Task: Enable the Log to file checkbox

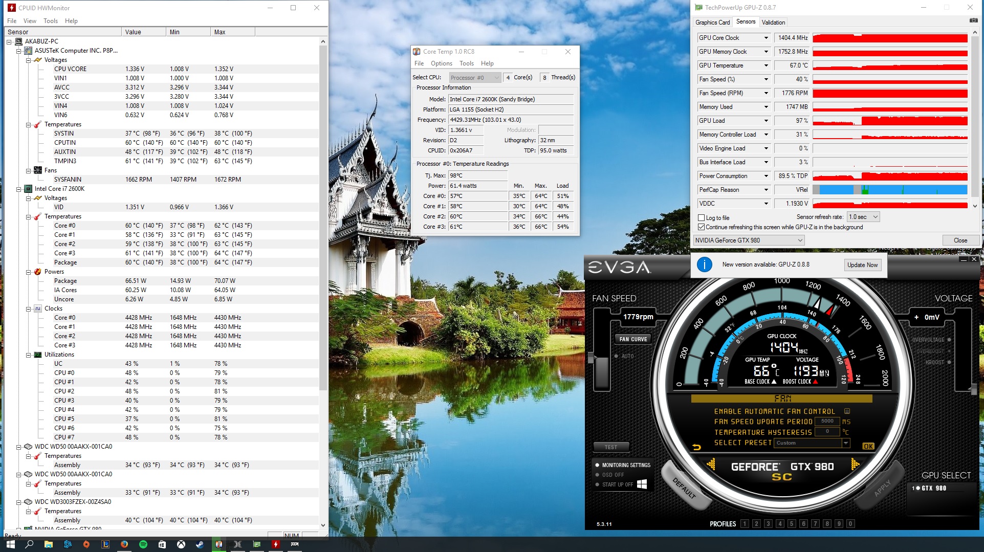Action: click(702, 217)
